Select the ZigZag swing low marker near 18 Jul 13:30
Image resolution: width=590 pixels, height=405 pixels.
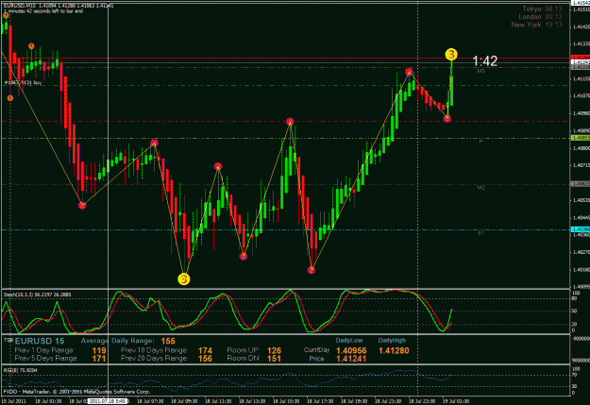(244, 257)
